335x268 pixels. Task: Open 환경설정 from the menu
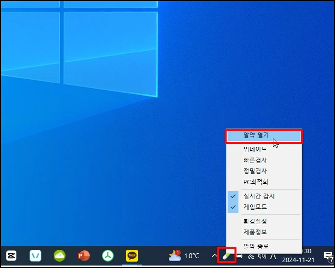pyautogui.click(x=264, y=221)
